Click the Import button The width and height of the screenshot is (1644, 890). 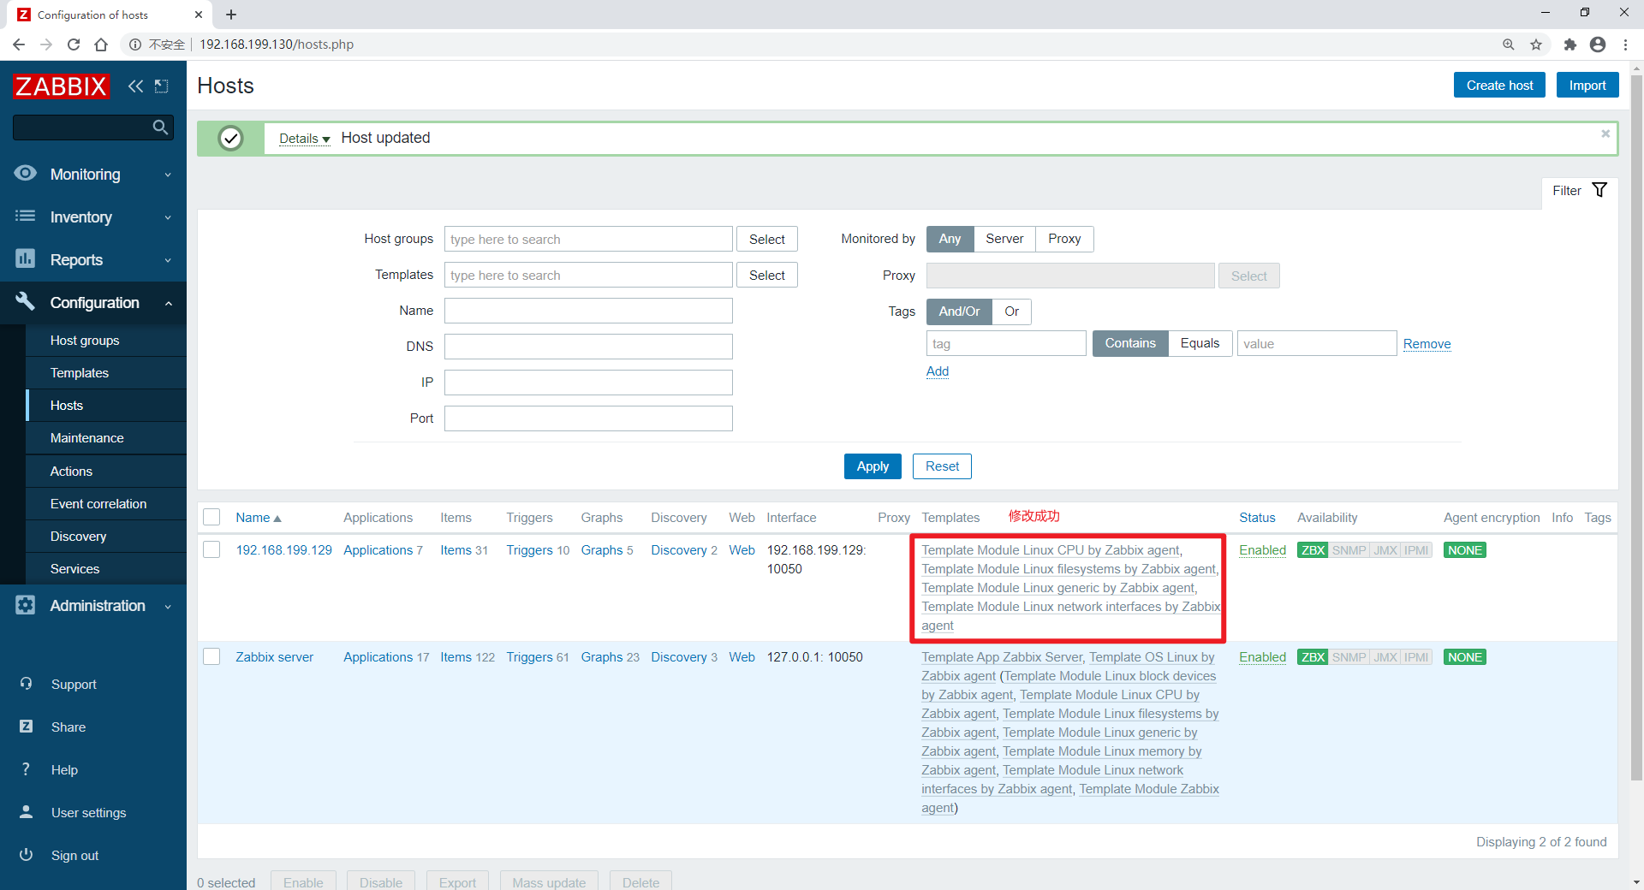(1587, 85)
